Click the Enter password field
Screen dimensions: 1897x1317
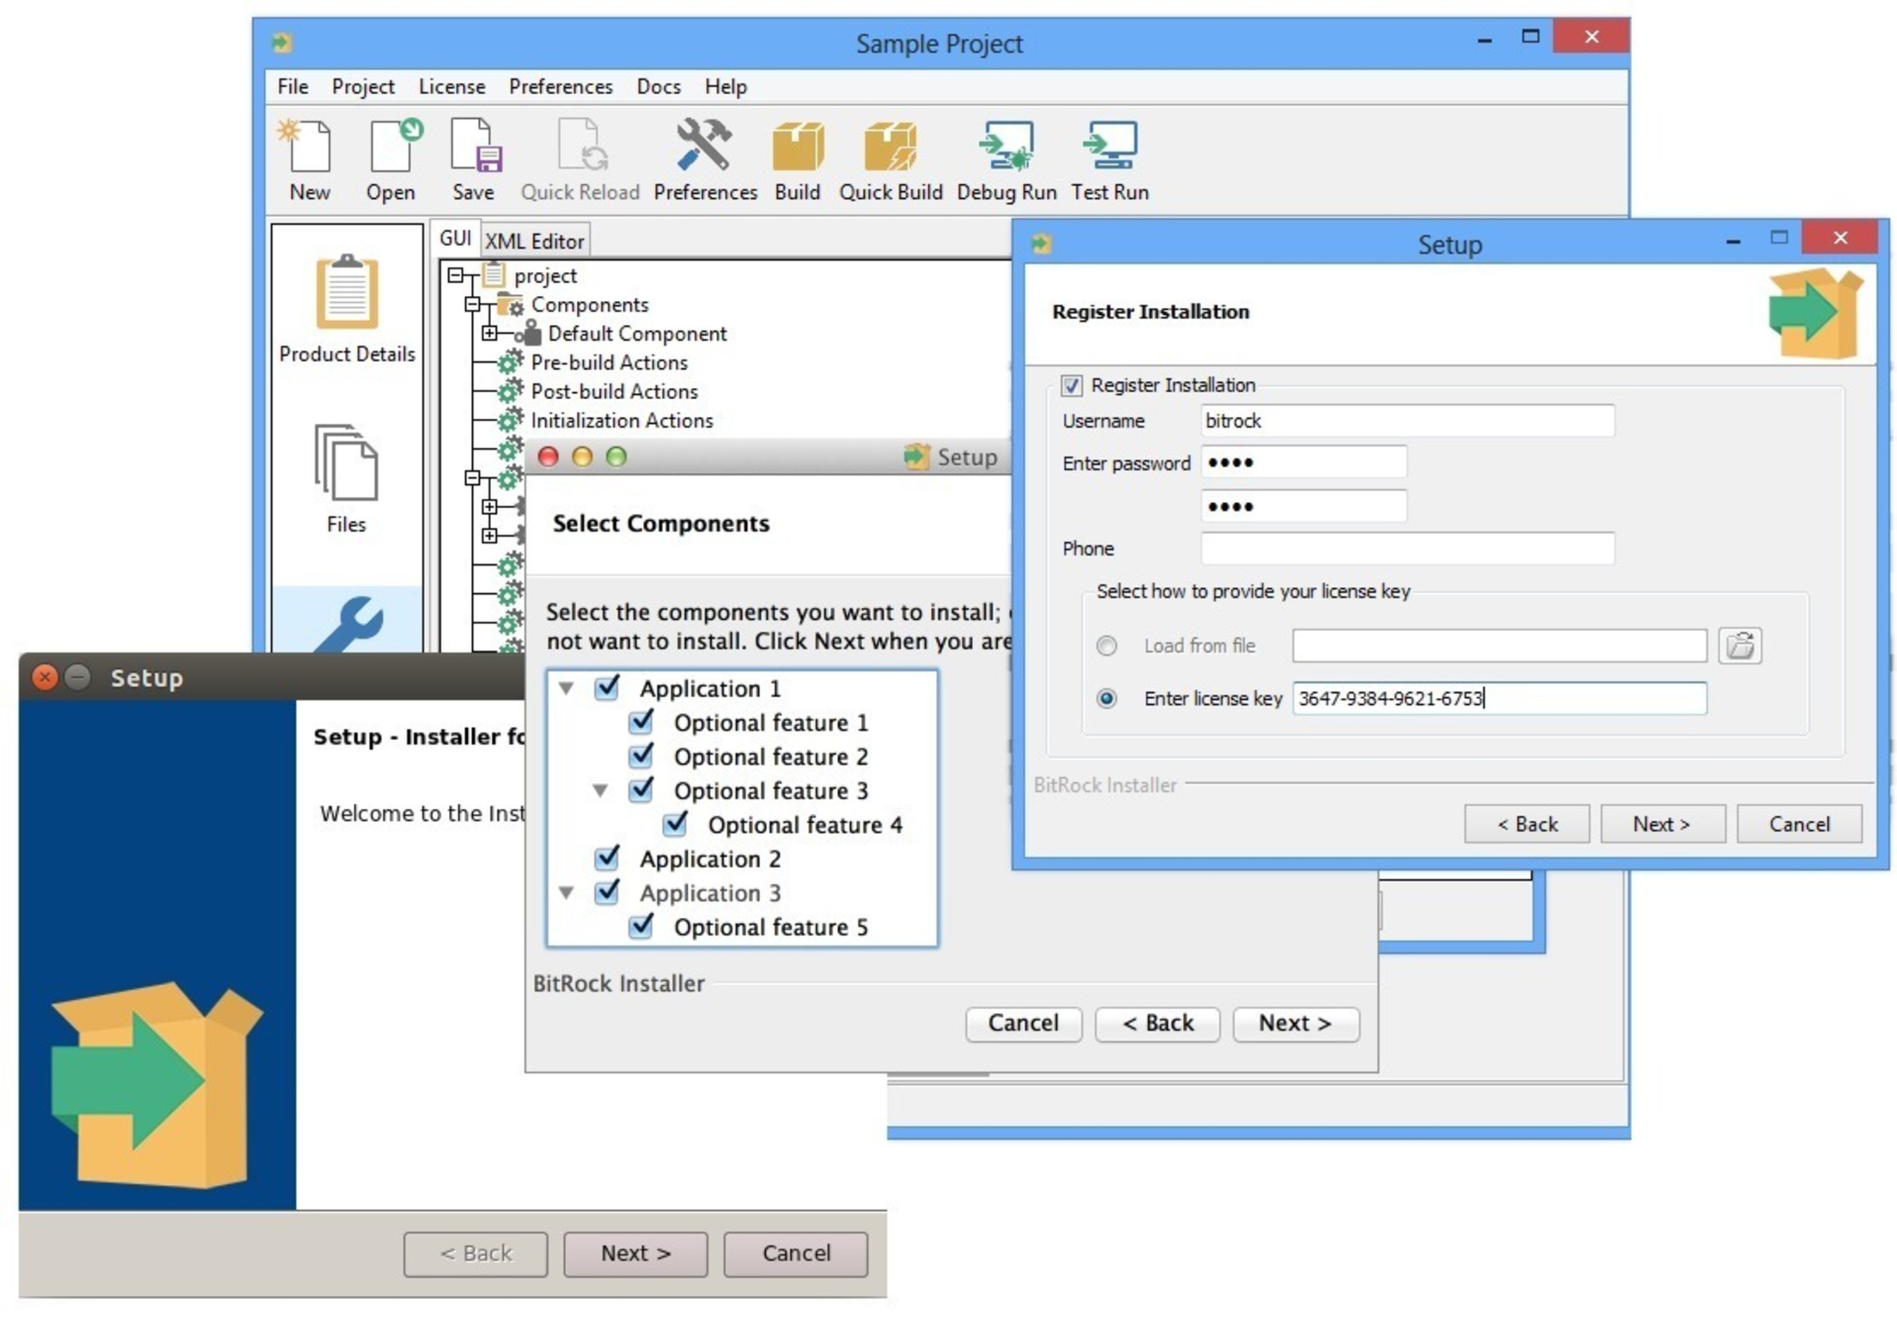1303,463
